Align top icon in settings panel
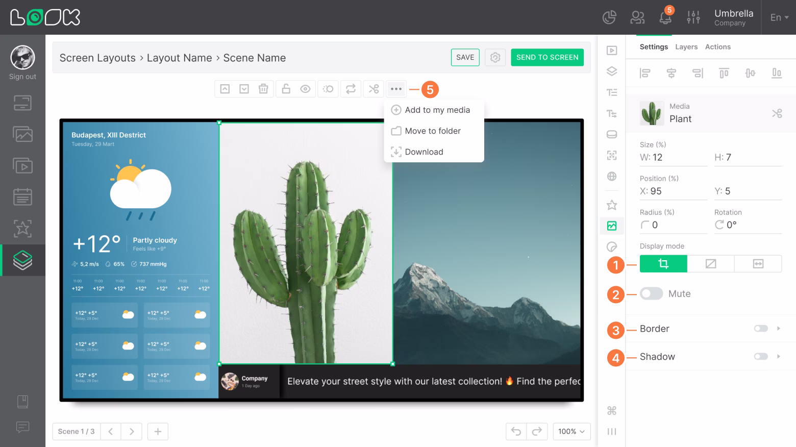This screenshot has height=447, width=796. (724, 73)
